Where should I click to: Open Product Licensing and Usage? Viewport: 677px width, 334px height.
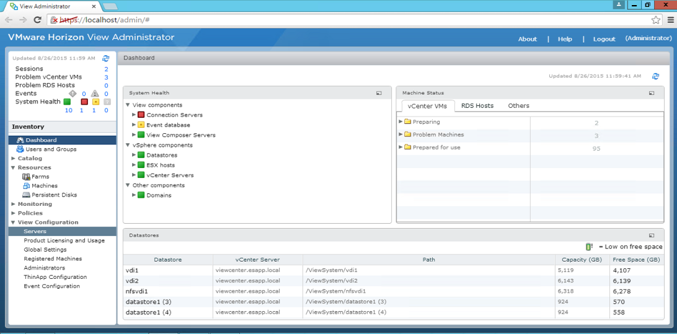point(64,241)
